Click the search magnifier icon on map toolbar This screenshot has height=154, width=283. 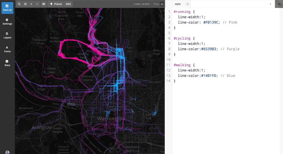pos(19,4)
